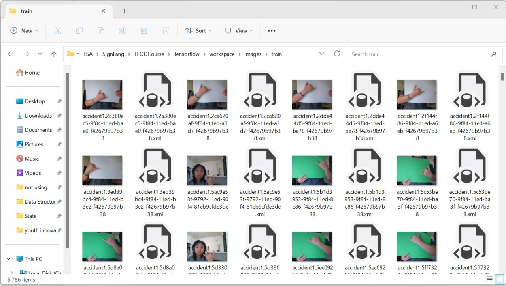The width and height of the screenshot is (506, 286).
Task: Open the Sort dropdown menu
Action: pos(198,30)
